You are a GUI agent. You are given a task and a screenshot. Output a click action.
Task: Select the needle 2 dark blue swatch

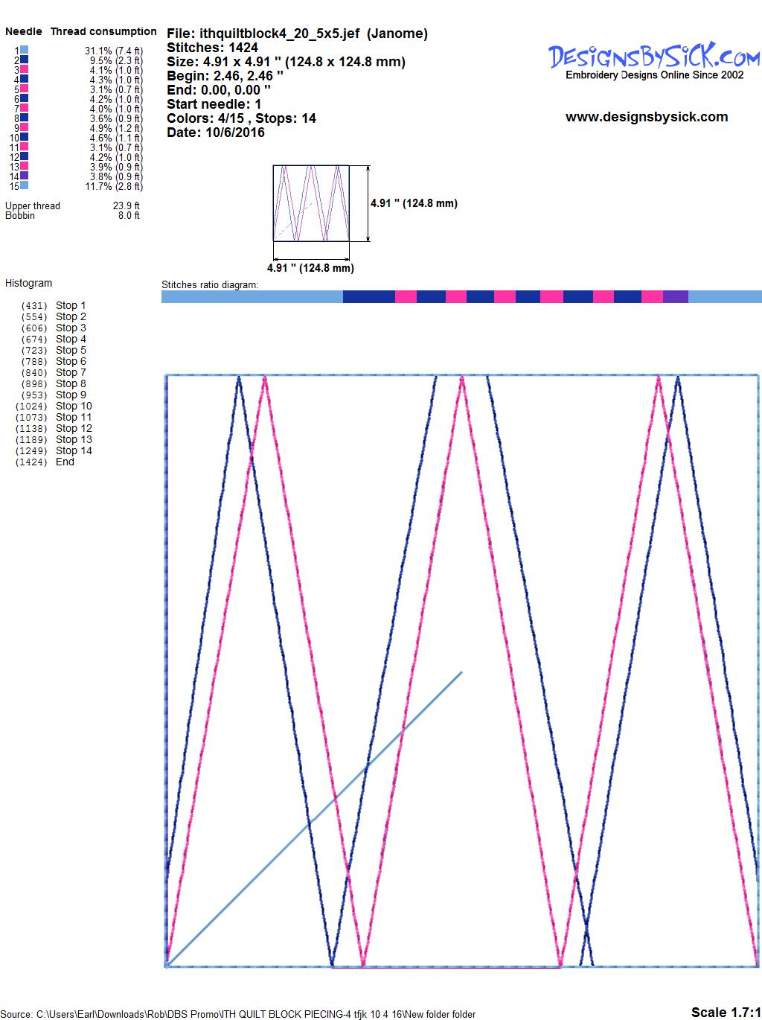25,60
